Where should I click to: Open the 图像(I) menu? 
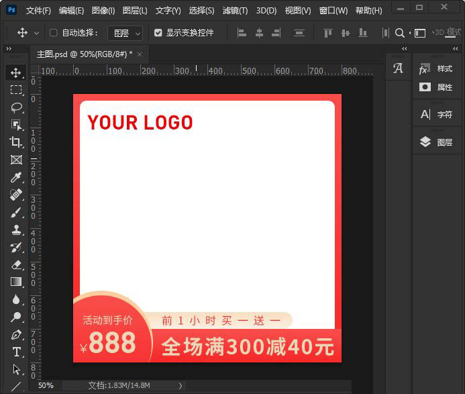[103, 11]
